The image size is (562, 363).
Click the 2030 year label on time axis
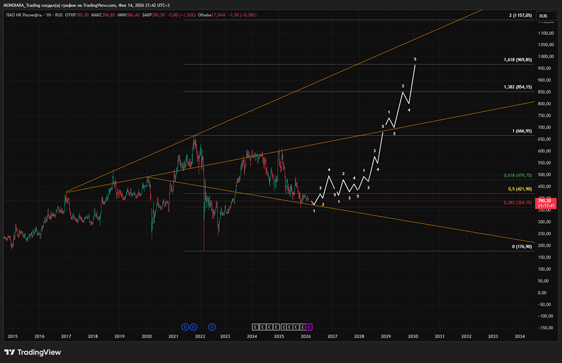pyautogui.click(x=413, y=337)
